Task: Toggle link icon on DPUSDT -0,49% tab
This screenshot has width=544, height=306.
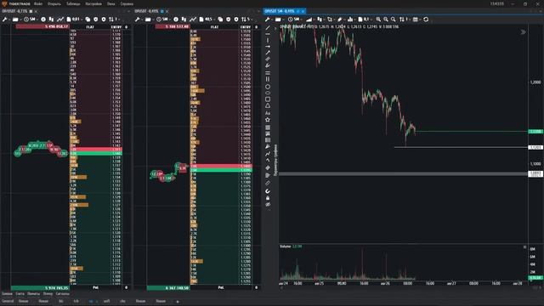Action: coord(162,11)
